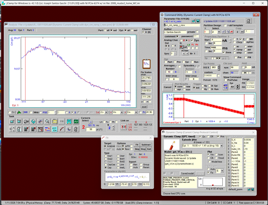This screenshot has width=268, height=205.
Task: Click the clipboard icon above Fix Scales
Action: point(146,64)
